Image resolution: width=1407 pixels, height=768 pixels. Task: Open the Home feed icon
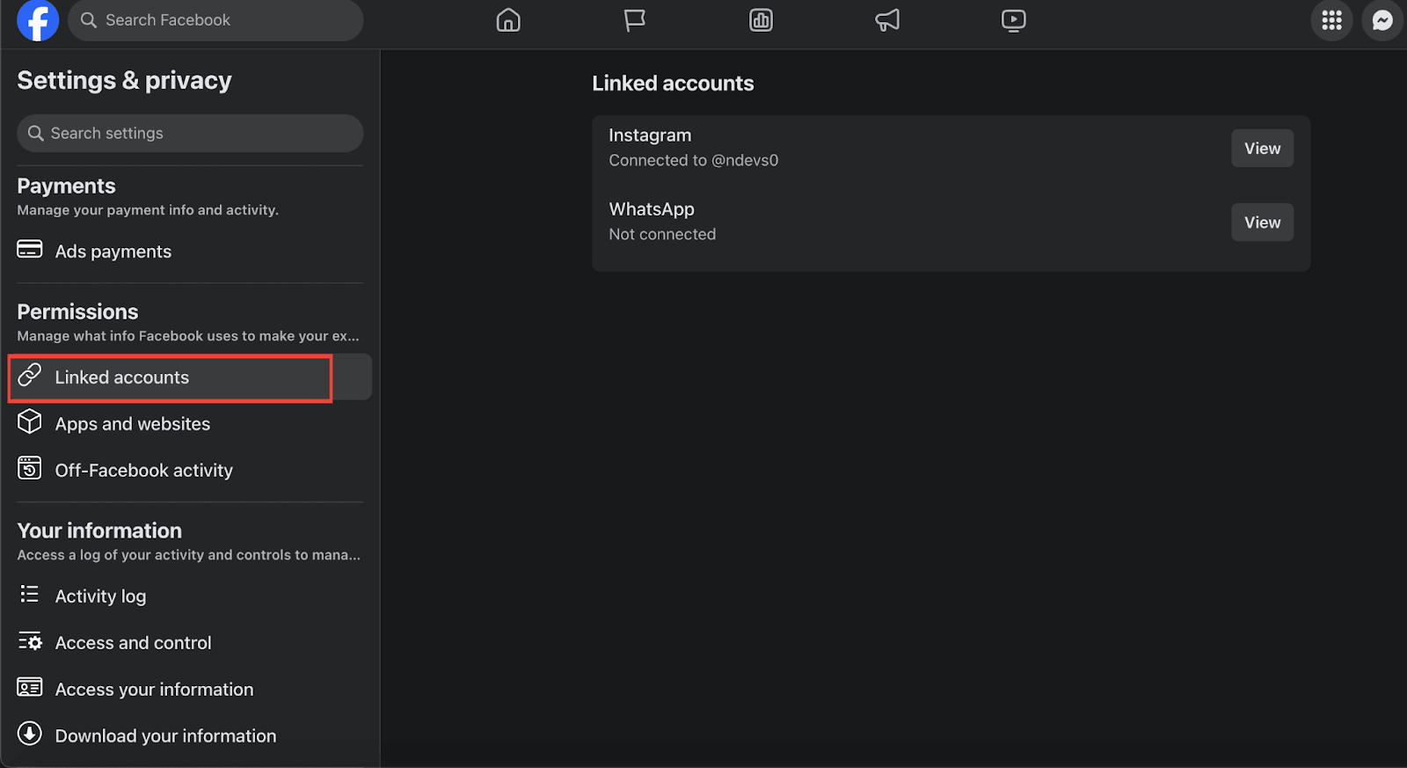coord(508,20)
